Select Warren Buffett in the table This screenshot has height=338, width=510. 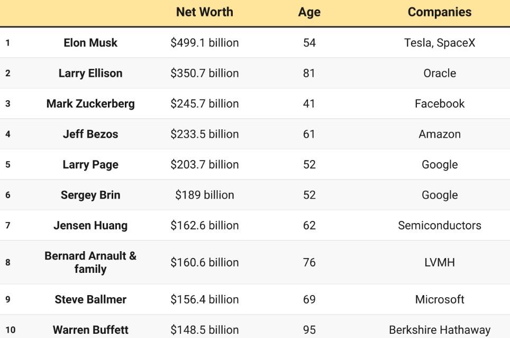[90, 330]
